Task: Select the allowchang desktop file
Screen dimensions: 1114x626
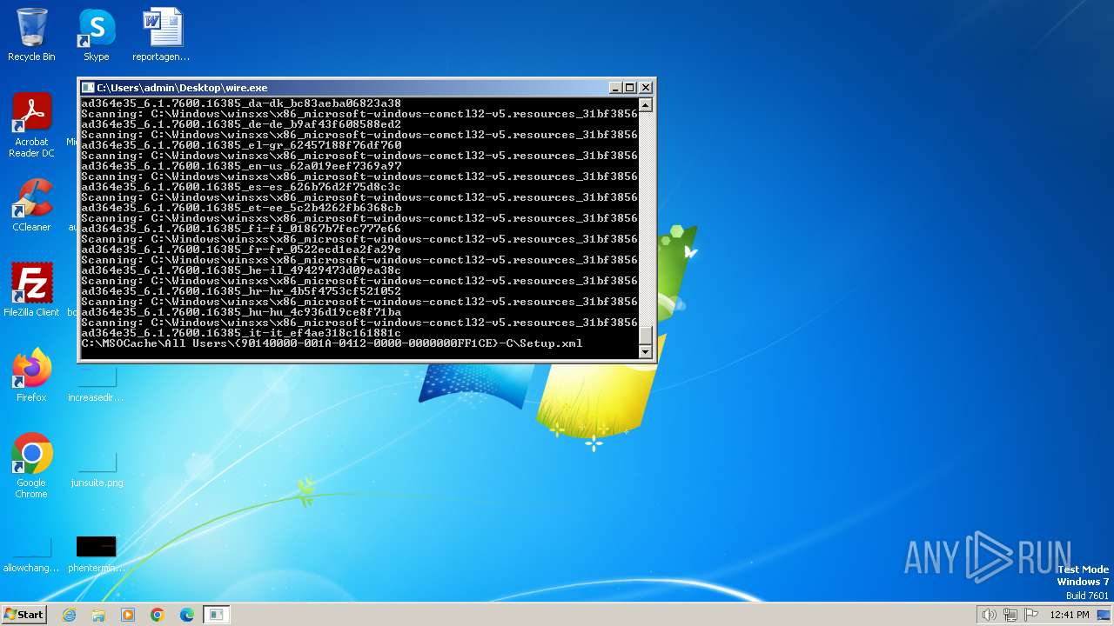Action: coord(31,555)
